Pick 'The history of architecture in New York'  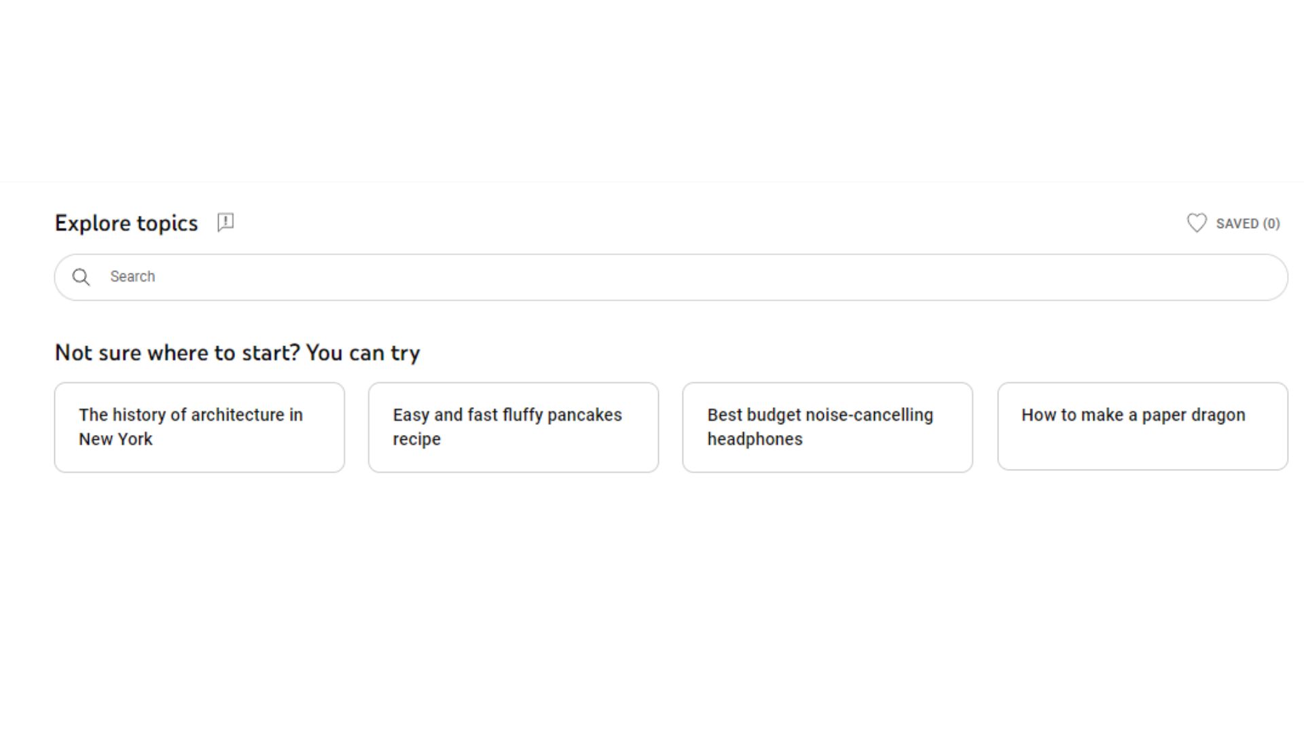tap(199, 426)
